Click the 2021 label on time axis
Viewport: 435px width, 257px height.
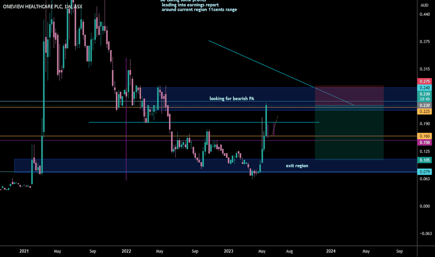pyautogui.click(x=24, y=251)
